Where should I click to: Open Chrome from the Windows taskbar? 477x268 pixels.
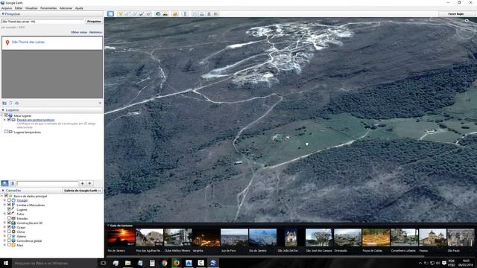pos(164,263)
